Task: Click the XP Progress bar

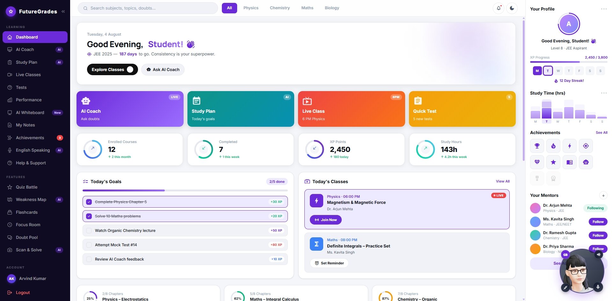Action: click(x=569, y=62)
